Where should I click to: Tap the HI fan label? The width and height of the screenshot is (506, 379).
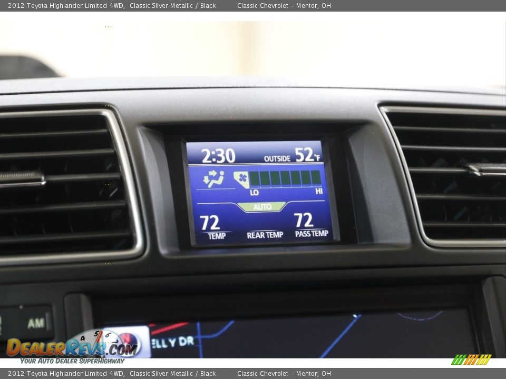click(x=319, y=192)
